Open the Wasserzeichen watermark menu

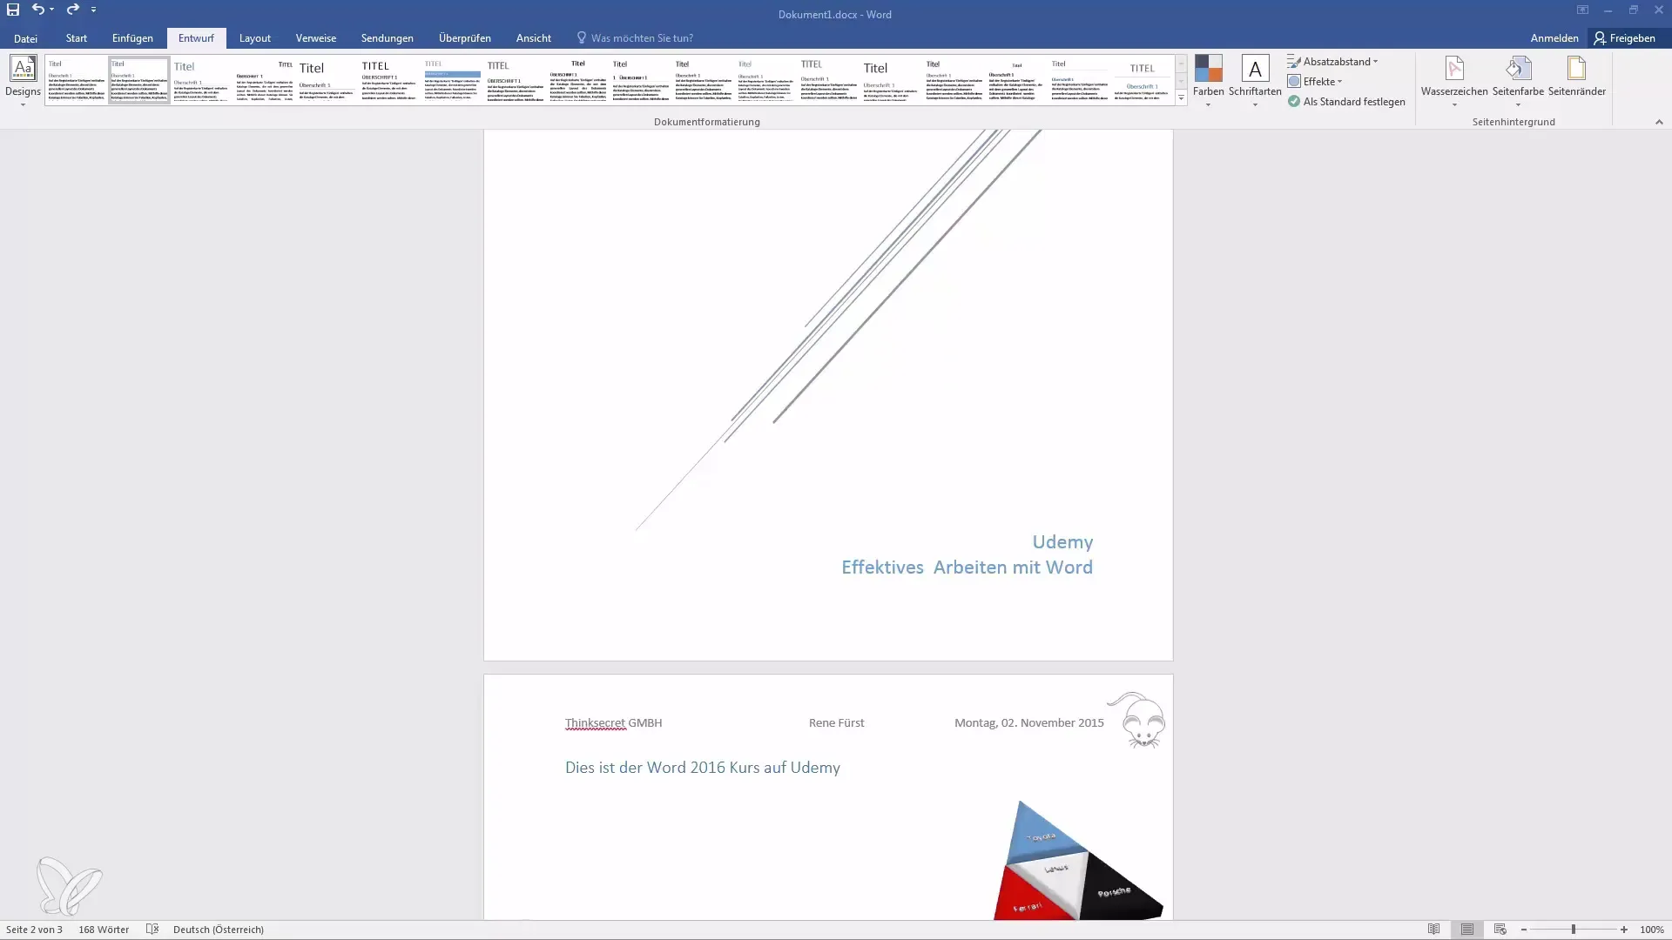(x=1454, y=81)
